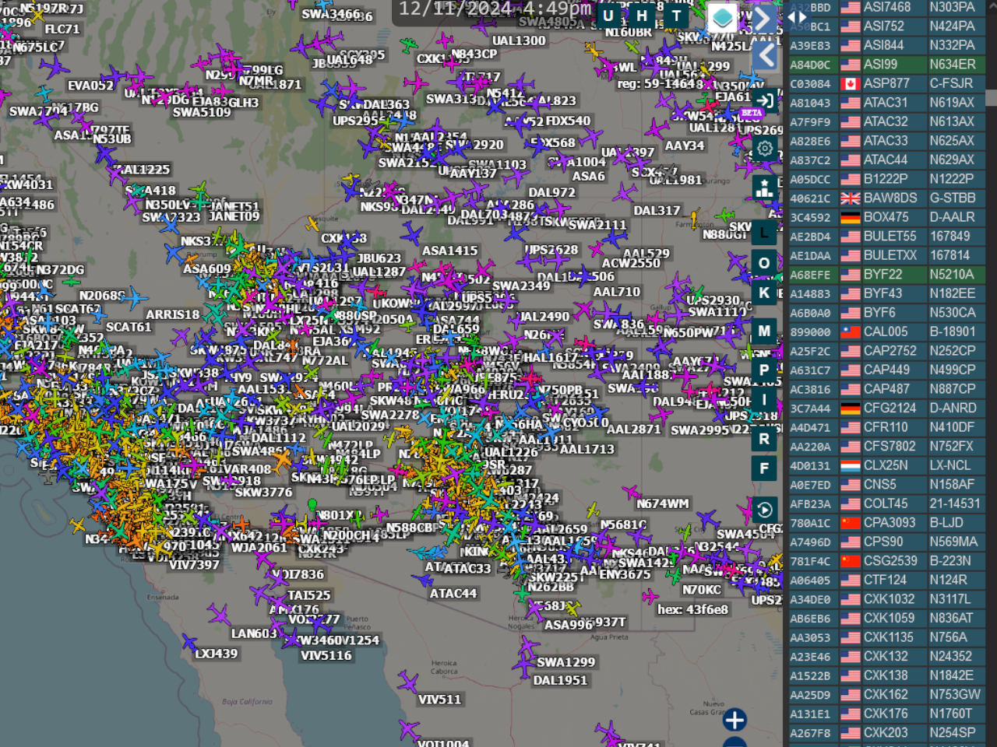
Task: Toggle the T tracks button
Action: point(676,16)
